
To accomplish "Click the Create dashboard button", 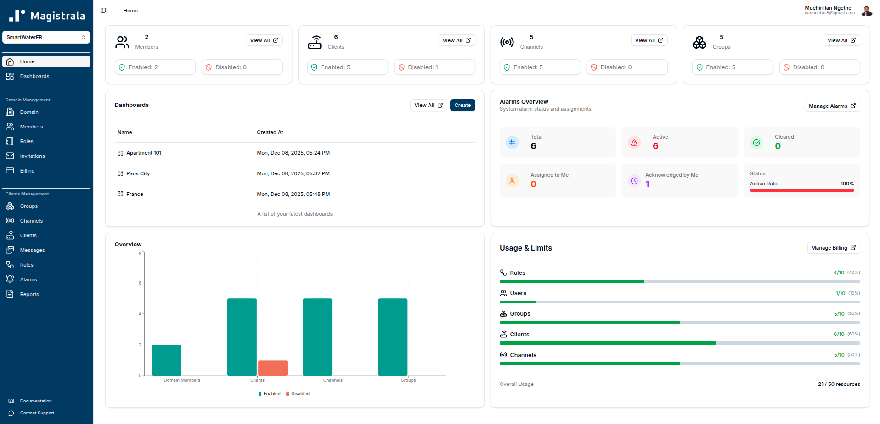I will (462, 105).
